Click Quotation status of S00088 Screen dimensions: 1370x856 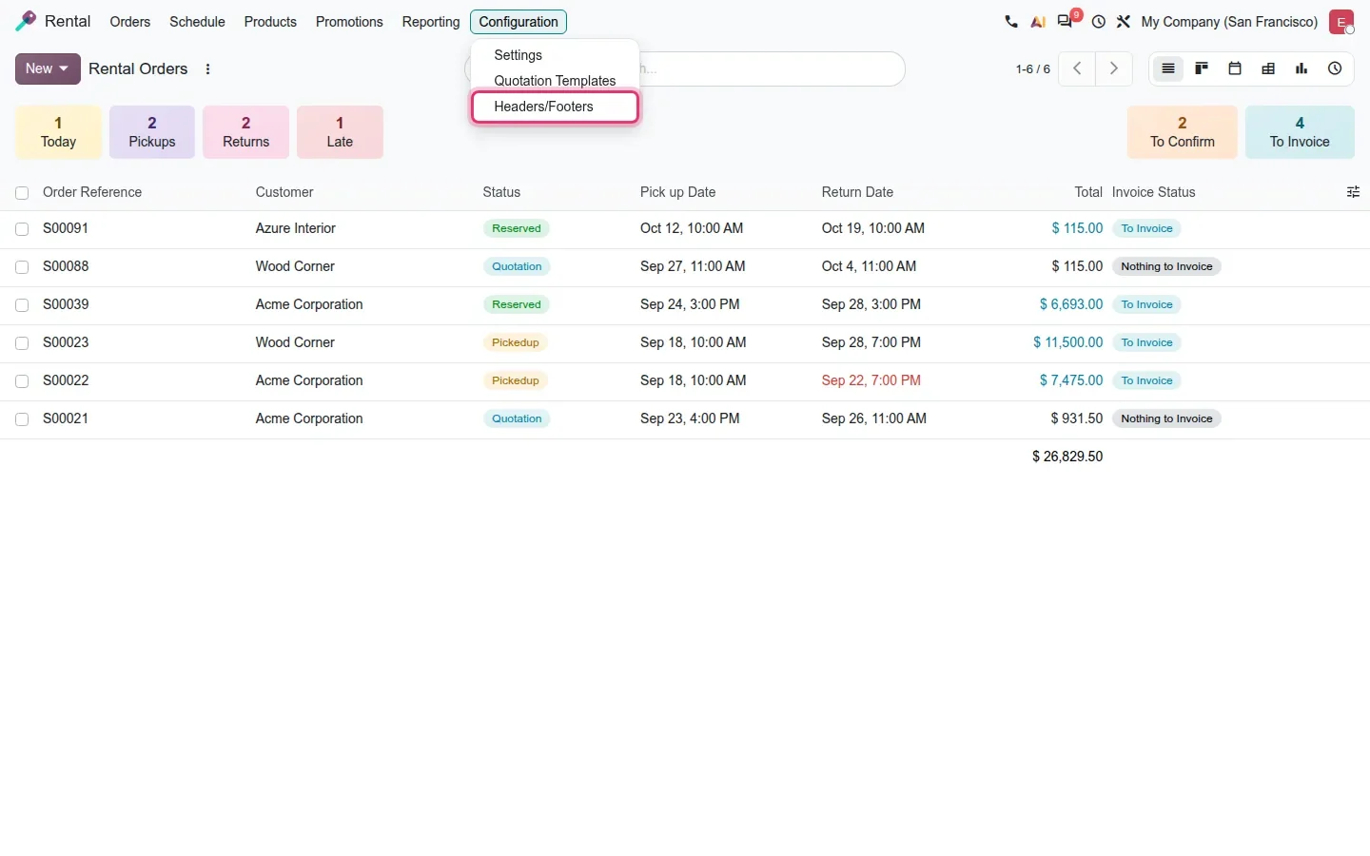click(517, 267)
